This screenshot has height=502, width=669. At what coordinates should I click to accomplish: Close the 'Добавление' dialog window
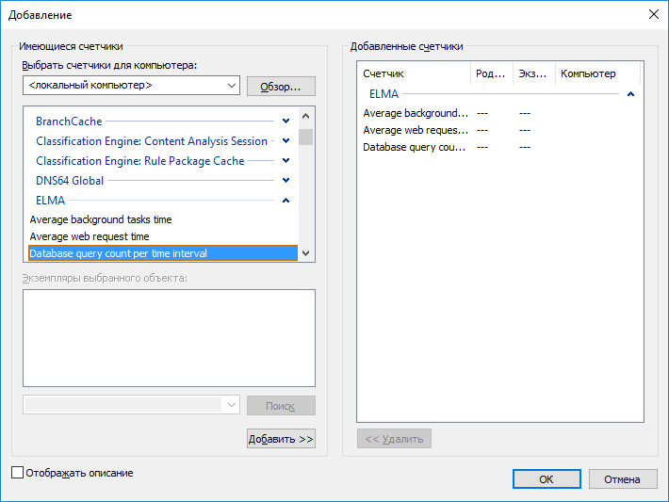pos(653,14)
